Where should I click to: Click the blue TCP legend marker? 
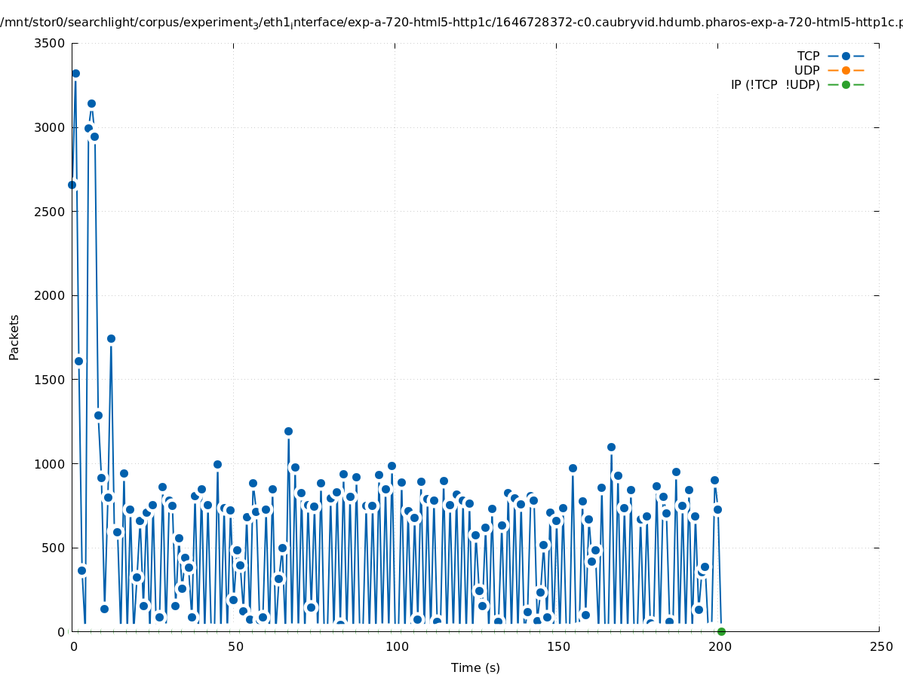point(846,56)
